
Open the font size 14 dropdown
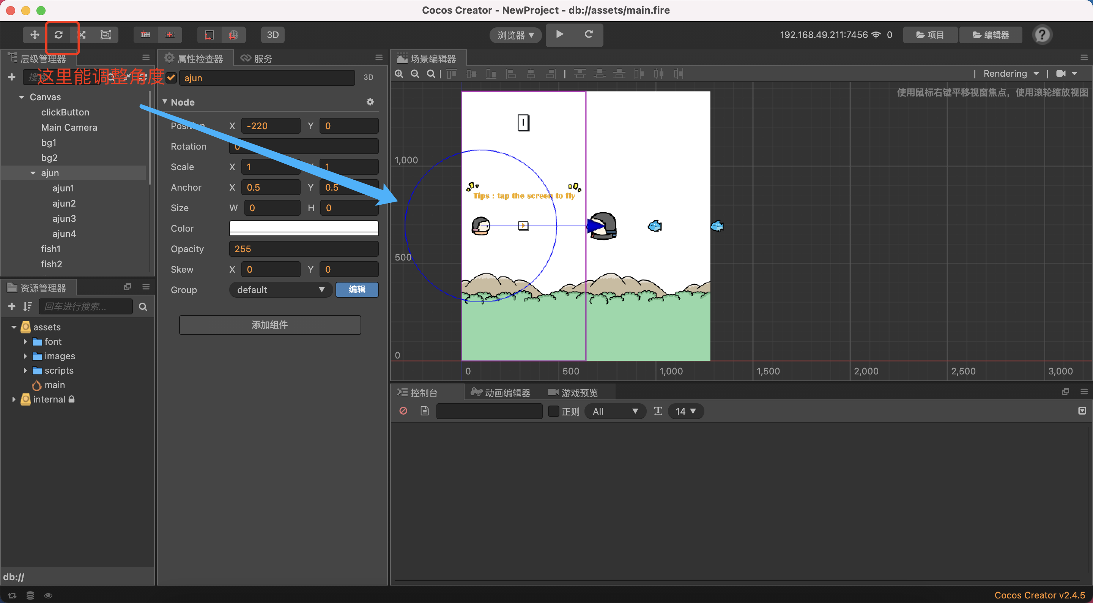point(686,411)
